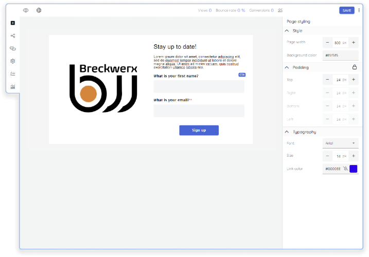Collapse the Style section
Image resolution: width=369 pixels, height=257 pixels.
click(x=287, y=31)
